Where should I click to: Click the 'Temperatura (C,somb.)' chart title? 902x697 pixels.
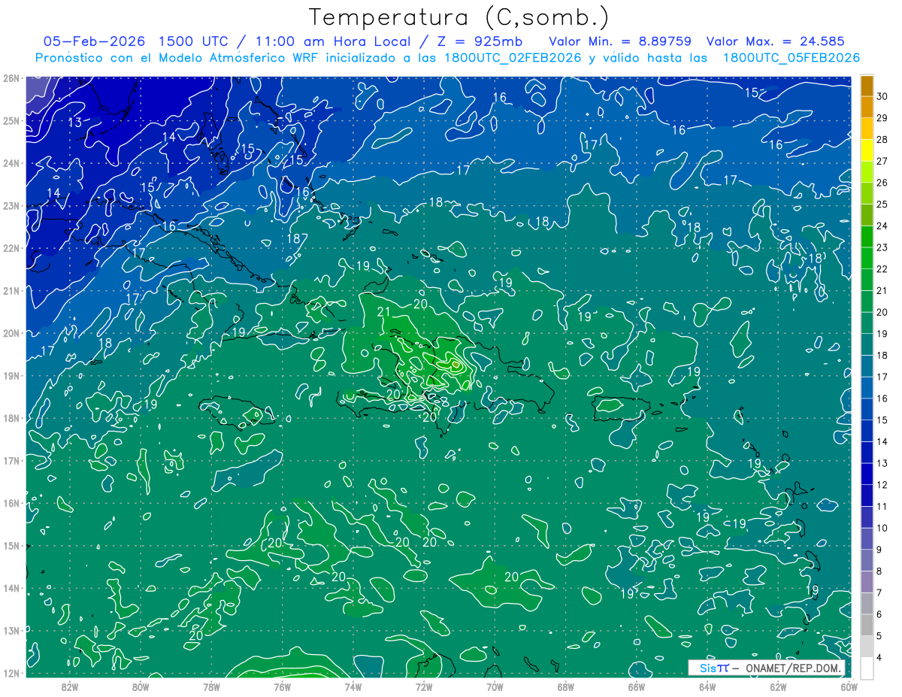pyautogui.click(x=459, y=17)
